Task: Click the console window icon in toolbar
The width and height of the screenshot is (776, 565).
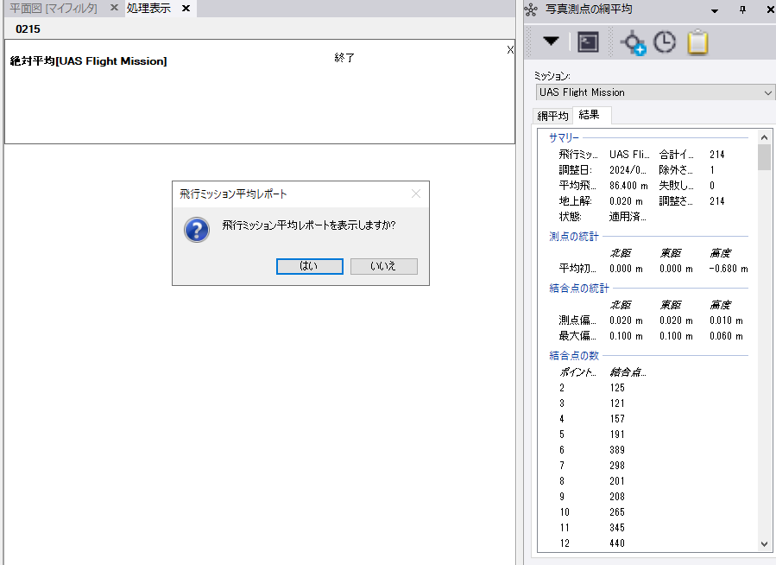Action: pos(588,42)
